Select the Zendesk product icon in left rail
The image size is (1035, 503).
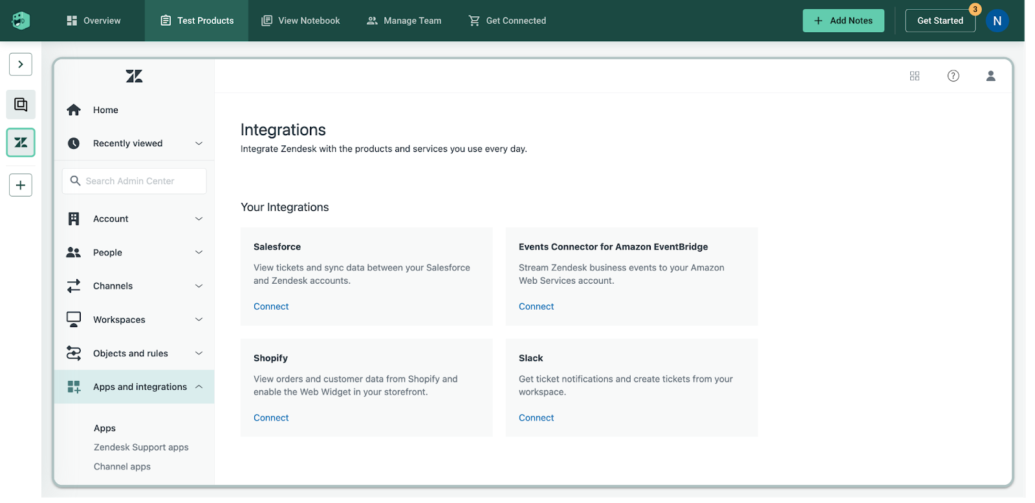click(21, 142)
